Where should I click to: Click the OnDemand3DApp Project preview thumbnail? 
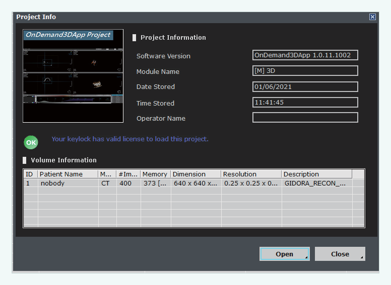pos(73,76)
